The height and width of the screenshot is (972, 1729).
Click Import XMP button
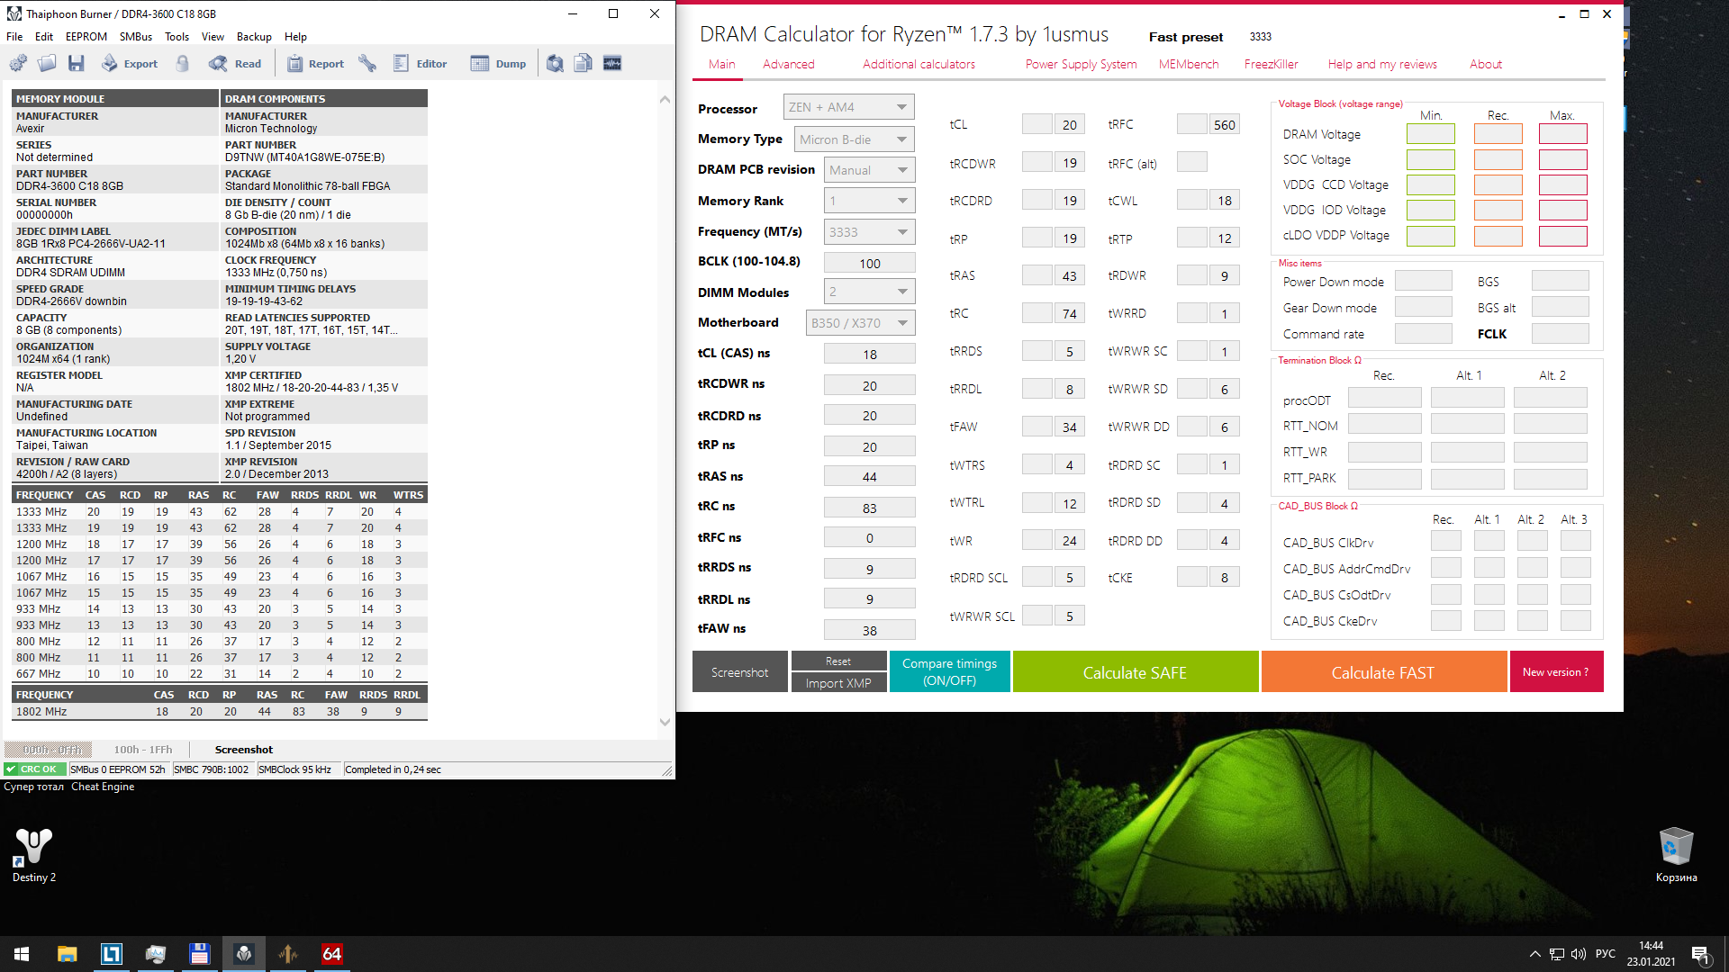click(838, 683)
